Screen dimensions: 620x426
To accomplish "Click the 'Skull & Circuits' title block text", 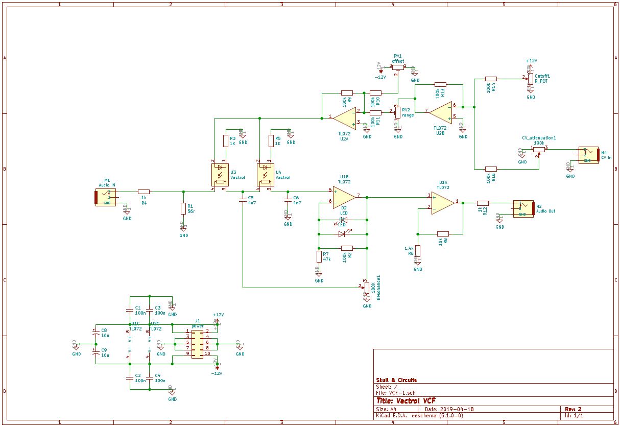I will [x=396, y=380].
